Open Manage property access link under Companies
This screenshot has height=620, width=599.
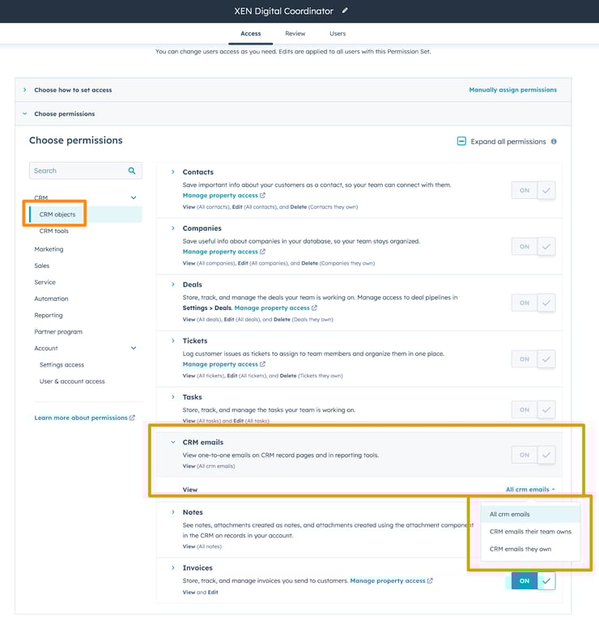click(x=220, y=252)
